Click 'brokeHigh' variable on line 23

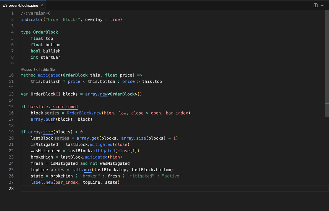click(x=42, y=157)
